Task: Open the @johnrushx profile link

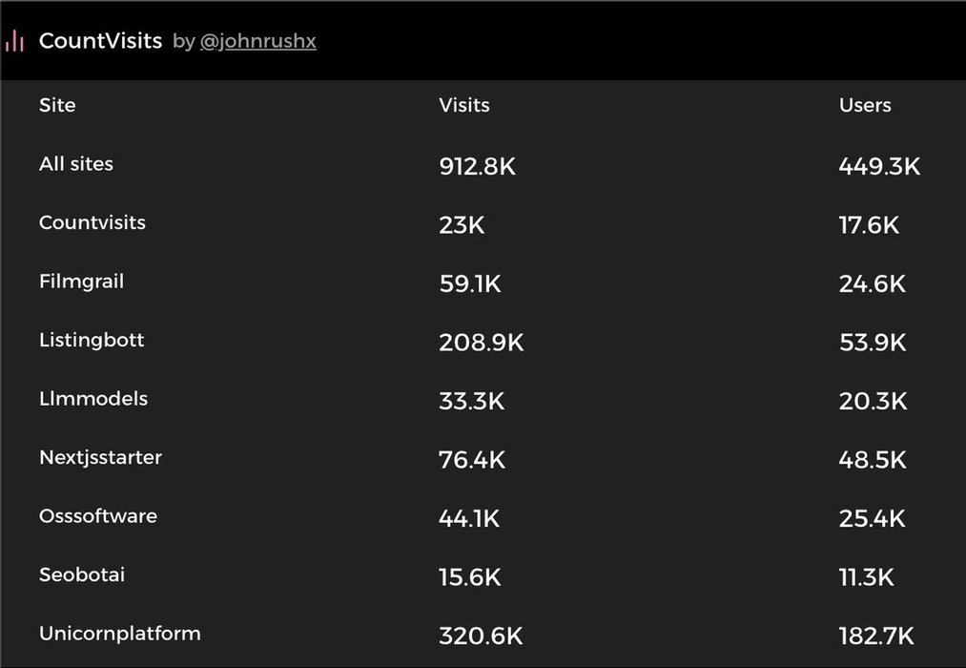Action: click(x=257, y=42)
